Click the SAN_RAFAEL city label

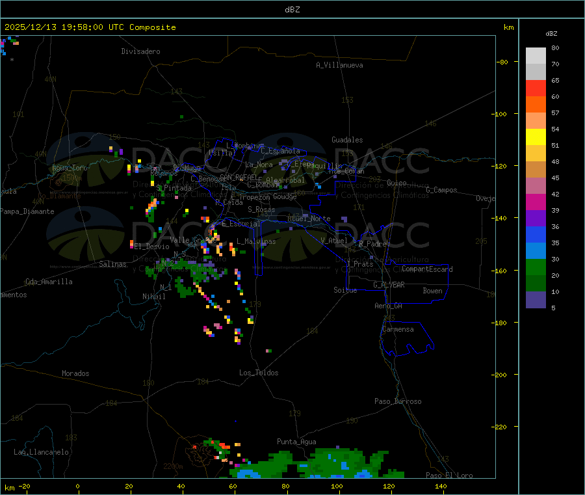239,177
